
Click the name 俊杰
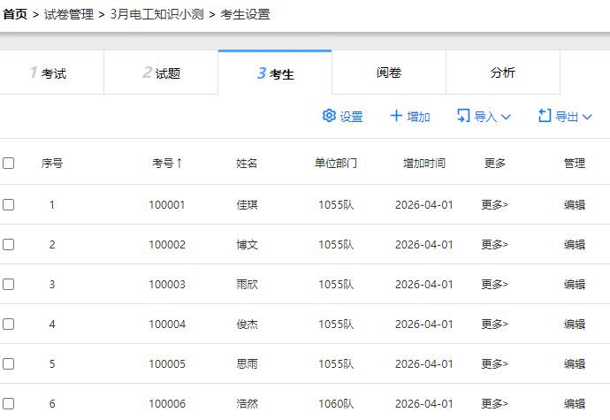click(247, 324)
